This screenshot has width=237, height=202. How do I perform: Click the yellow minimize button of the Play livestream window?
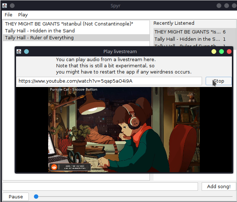[214, 51]
